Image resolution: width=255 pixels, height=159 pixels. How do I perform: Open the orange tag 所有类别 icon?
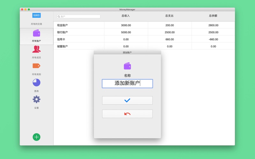(36, 66)
